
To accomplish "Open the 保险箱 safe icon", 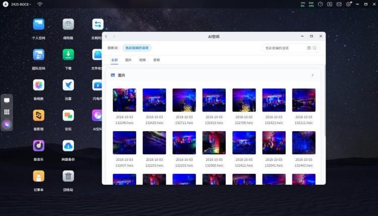I will point(68,25).
